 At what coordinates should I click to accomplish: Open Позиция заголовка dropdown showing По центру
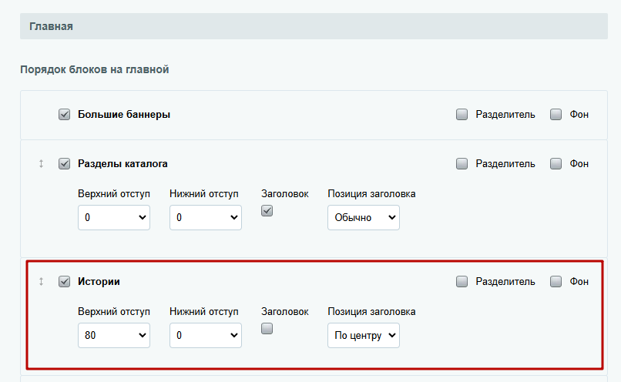coord(364,335)
